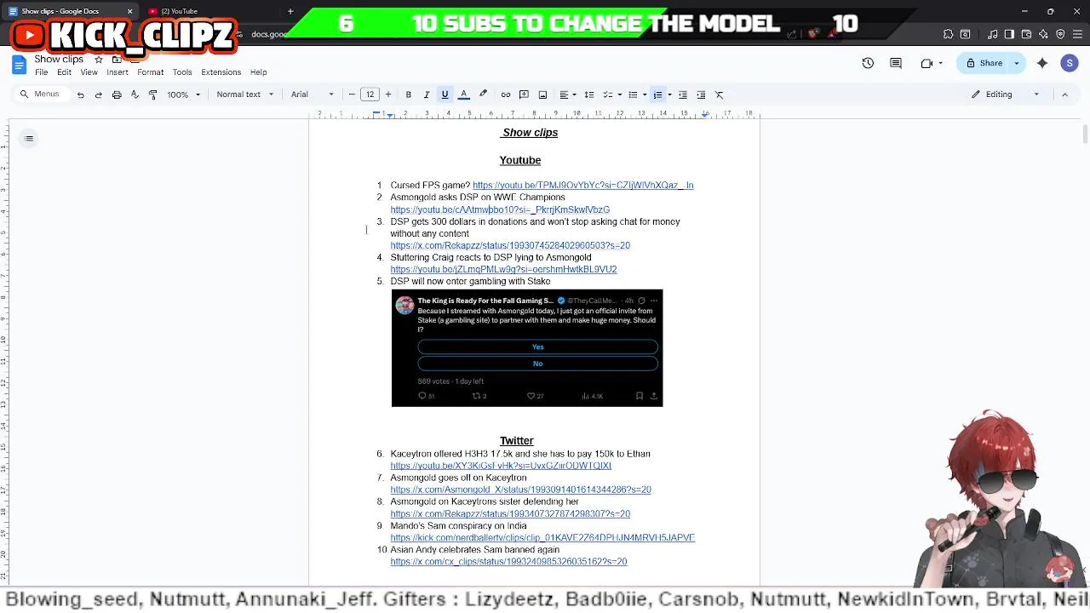Click the Insert link toolbar icon

pos(506,95)
